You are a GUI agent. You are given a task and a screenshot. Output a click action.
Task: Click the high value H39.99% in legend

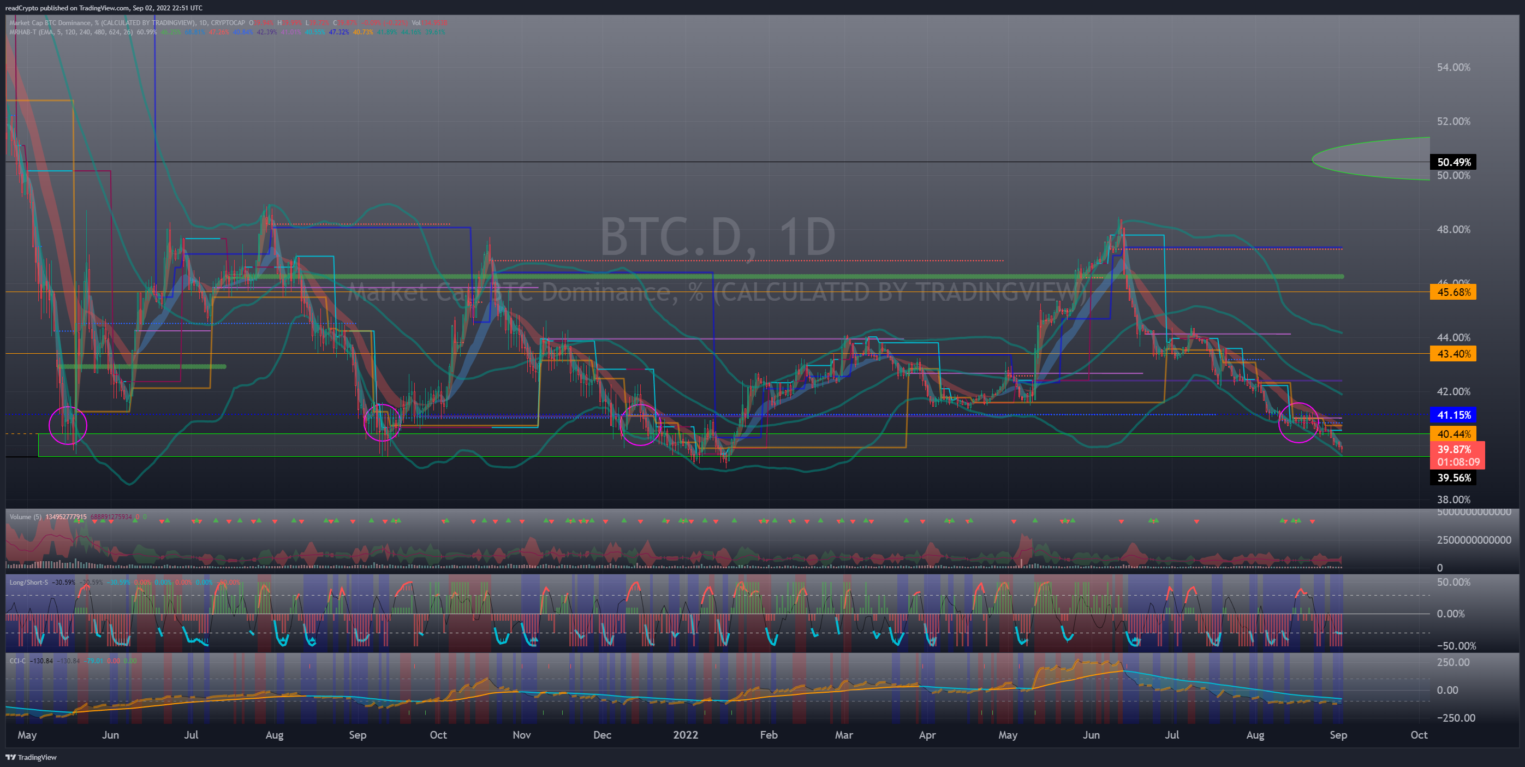coord(289,23)
